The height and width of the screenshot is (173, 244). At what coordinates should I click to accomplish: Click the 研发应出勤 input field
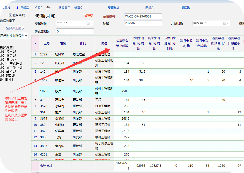(75, 32)
